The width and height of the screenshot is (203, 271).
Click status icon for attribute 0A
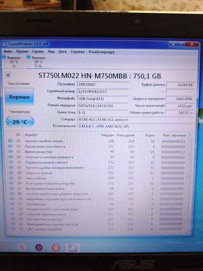click(12, 183)
